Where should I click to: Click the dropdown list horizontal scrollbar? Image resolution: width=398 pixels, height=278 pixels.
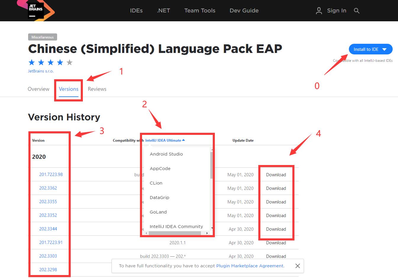tap(175, 233)
